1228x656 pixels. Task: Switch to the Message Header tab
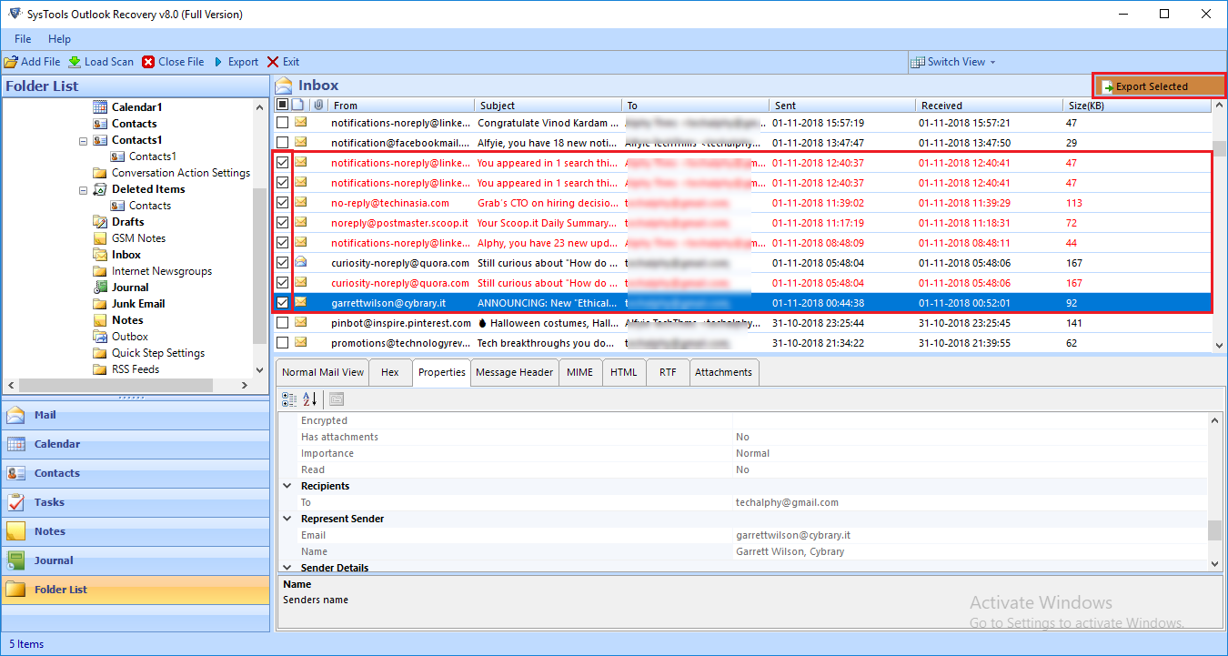coord(514,371)
